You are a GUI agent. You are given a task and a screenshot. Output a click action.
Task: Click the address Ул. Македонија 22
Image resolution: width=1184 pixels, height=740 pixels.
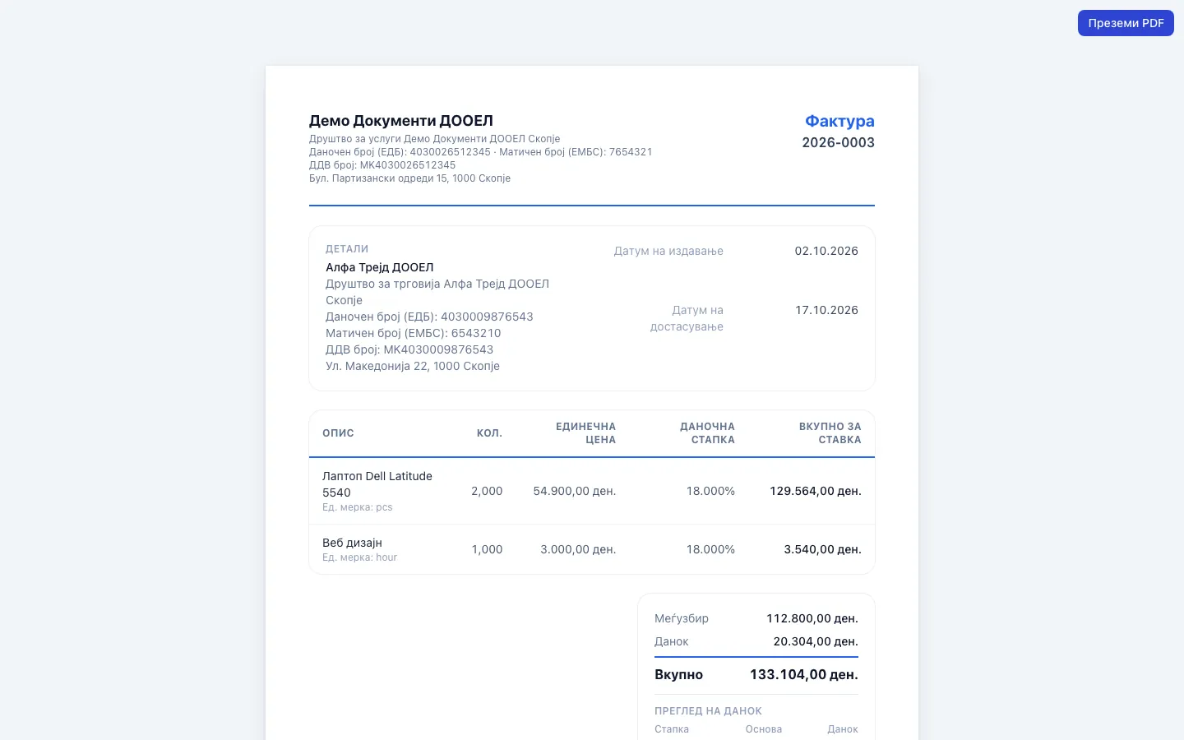tap(413, 366)
